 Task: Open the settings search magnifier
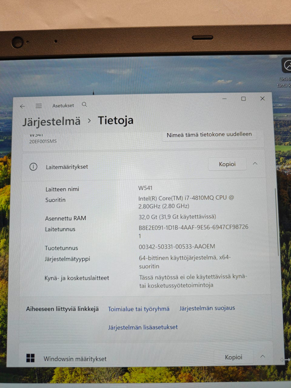85,105
